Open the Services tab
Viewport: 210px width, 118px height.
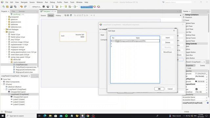point(22,11)
